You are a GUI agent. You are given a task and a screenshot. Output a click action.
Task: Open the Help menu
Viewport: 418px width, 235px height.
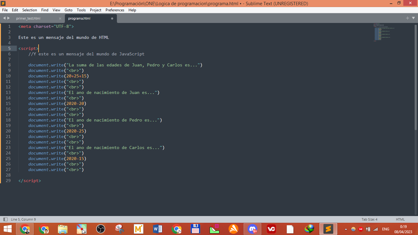click(x=132, y=10)
